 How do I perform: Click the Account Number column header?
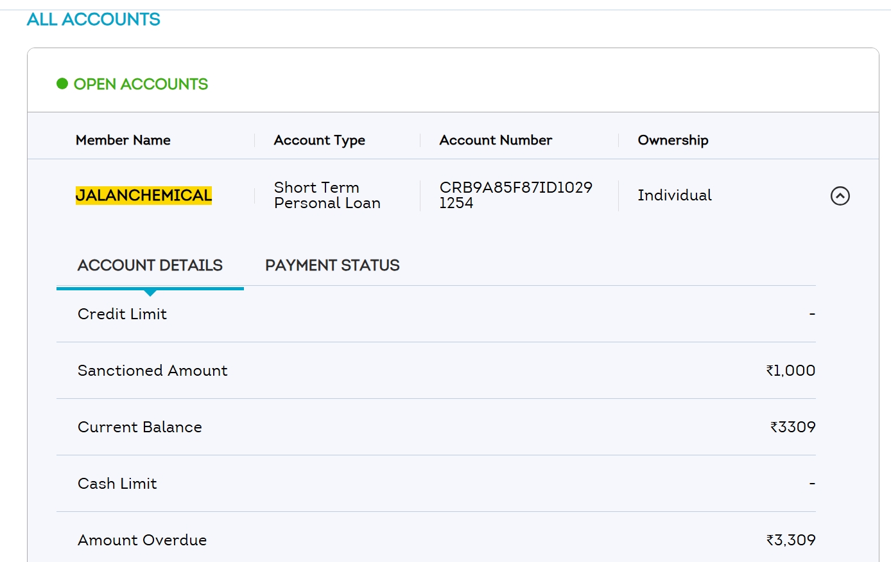tap(496, 140)
